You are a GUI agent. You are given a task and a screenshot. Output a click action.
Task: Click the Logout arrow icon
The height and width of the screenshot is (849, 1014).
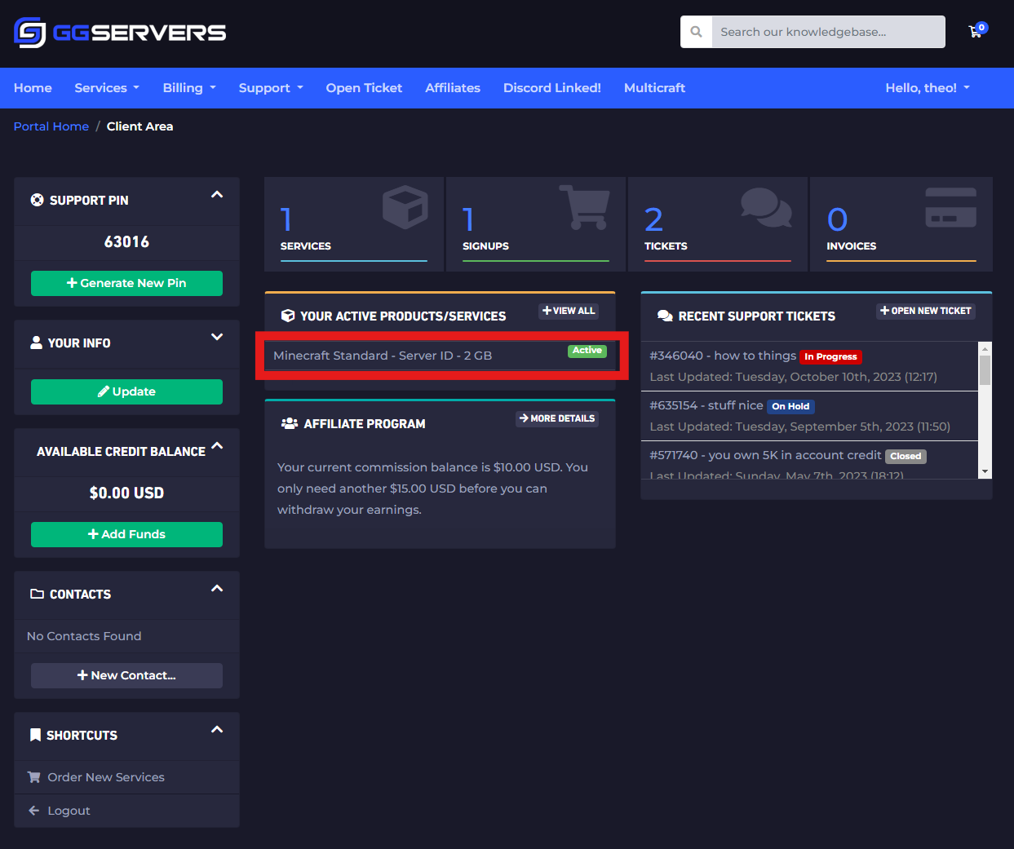coord(33,810)
